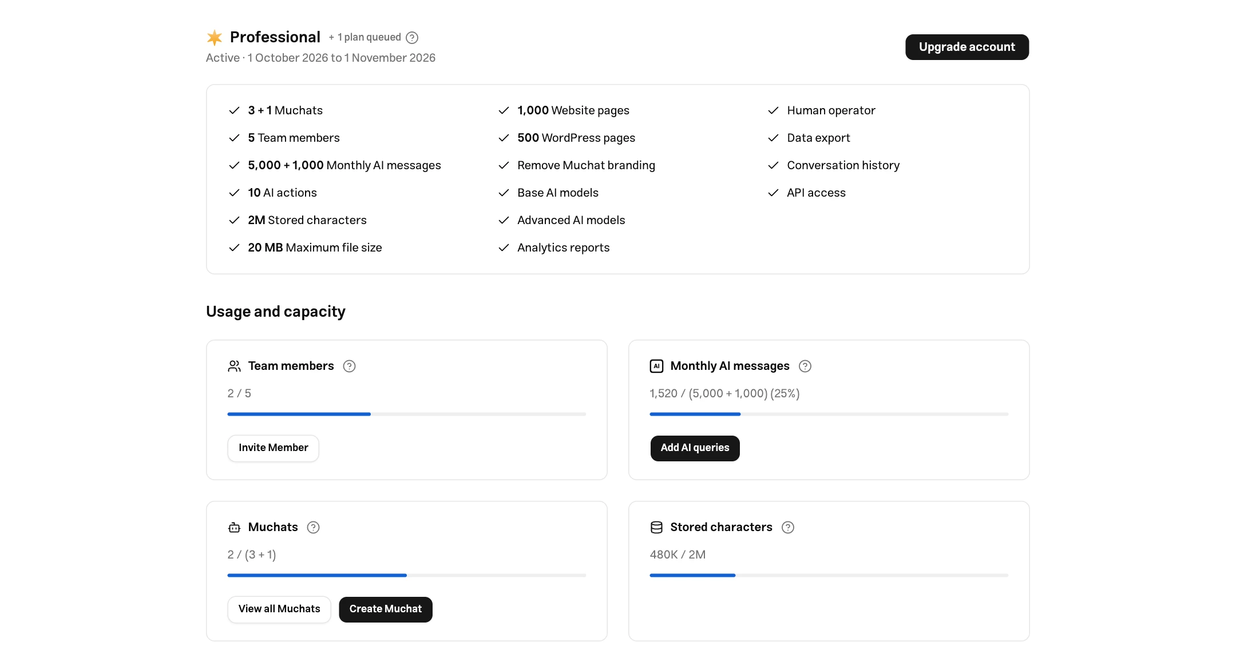Open Team members help tooltip icon

coord(349,366)
